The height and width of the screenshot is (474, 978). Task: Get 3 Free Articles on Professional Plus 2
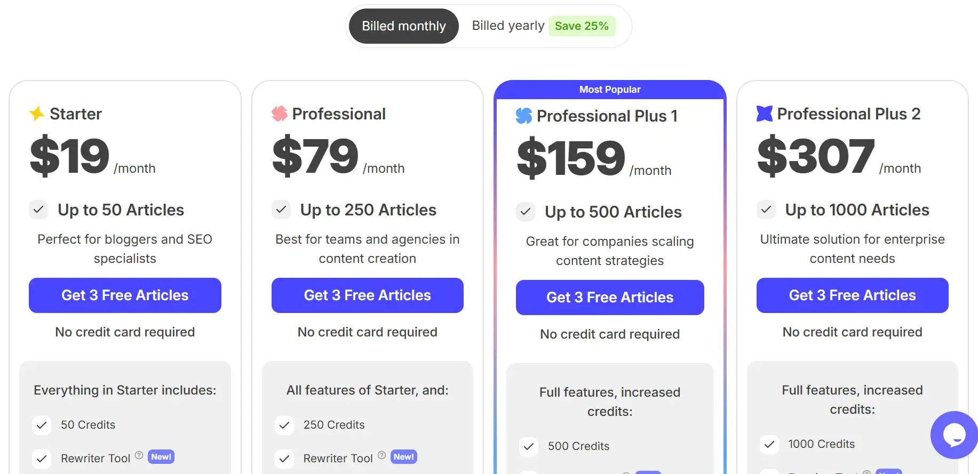click(x=852, y=295)
